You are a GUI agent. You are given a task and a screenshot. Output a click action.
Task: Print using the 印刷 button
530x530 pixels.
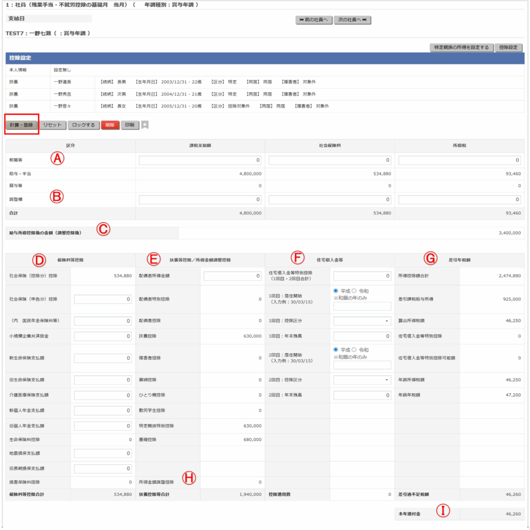[x=129, y=125]
